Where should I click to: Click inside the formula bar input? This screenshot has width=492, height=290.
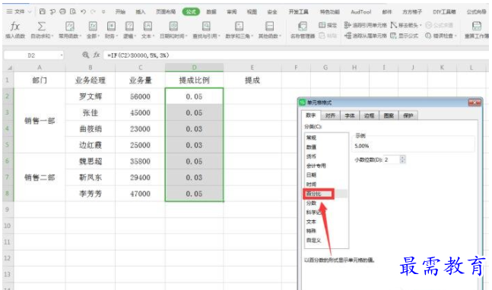pos(295,55)
